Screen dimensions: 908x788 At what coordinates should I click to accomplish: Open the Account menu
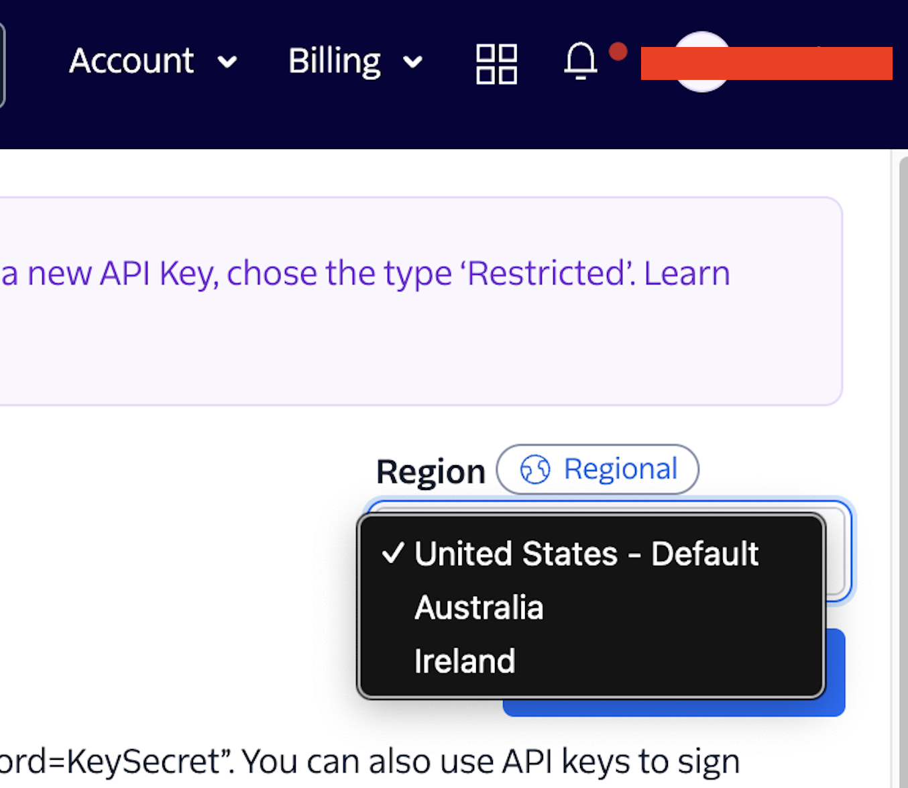coord(132,61)
